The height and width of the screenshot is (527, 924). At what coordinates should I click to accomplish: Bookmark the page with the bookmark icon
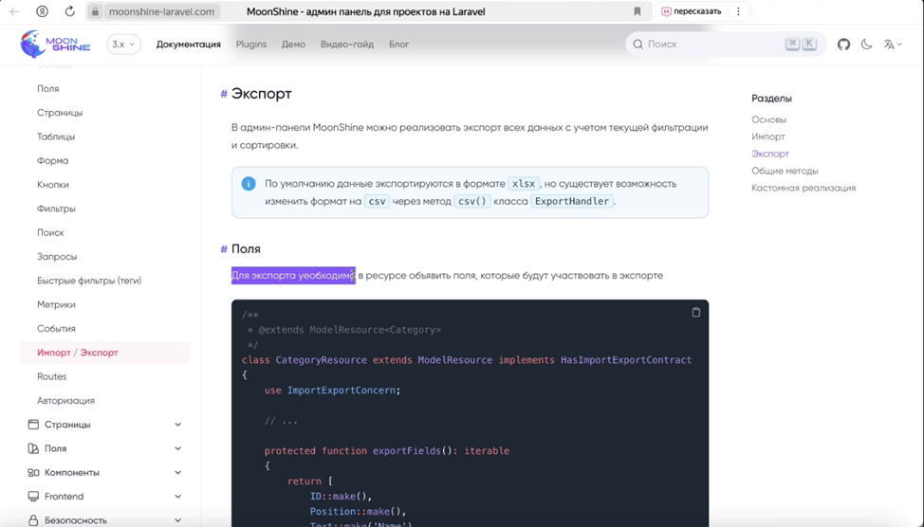pyautogui.click(x=637, y=11)
